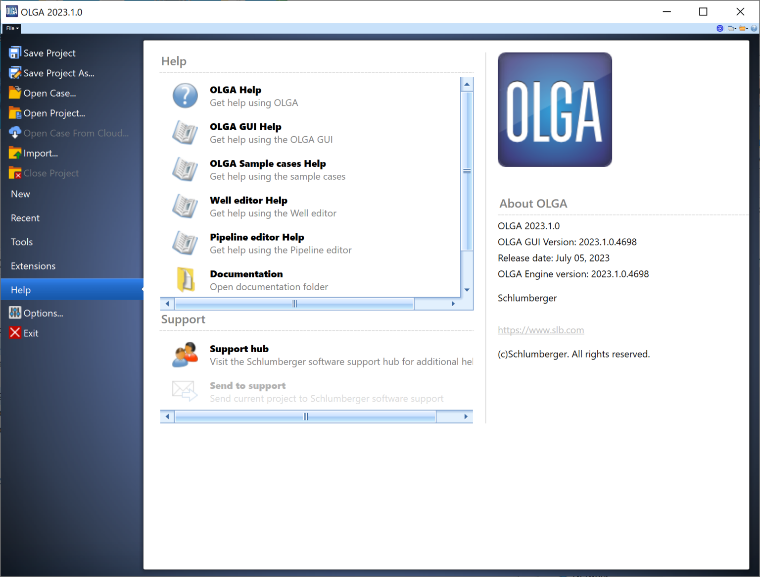The image size is (760, 577).
Task: Open Case using the folder icon
Action: click(x=14, y=93)
